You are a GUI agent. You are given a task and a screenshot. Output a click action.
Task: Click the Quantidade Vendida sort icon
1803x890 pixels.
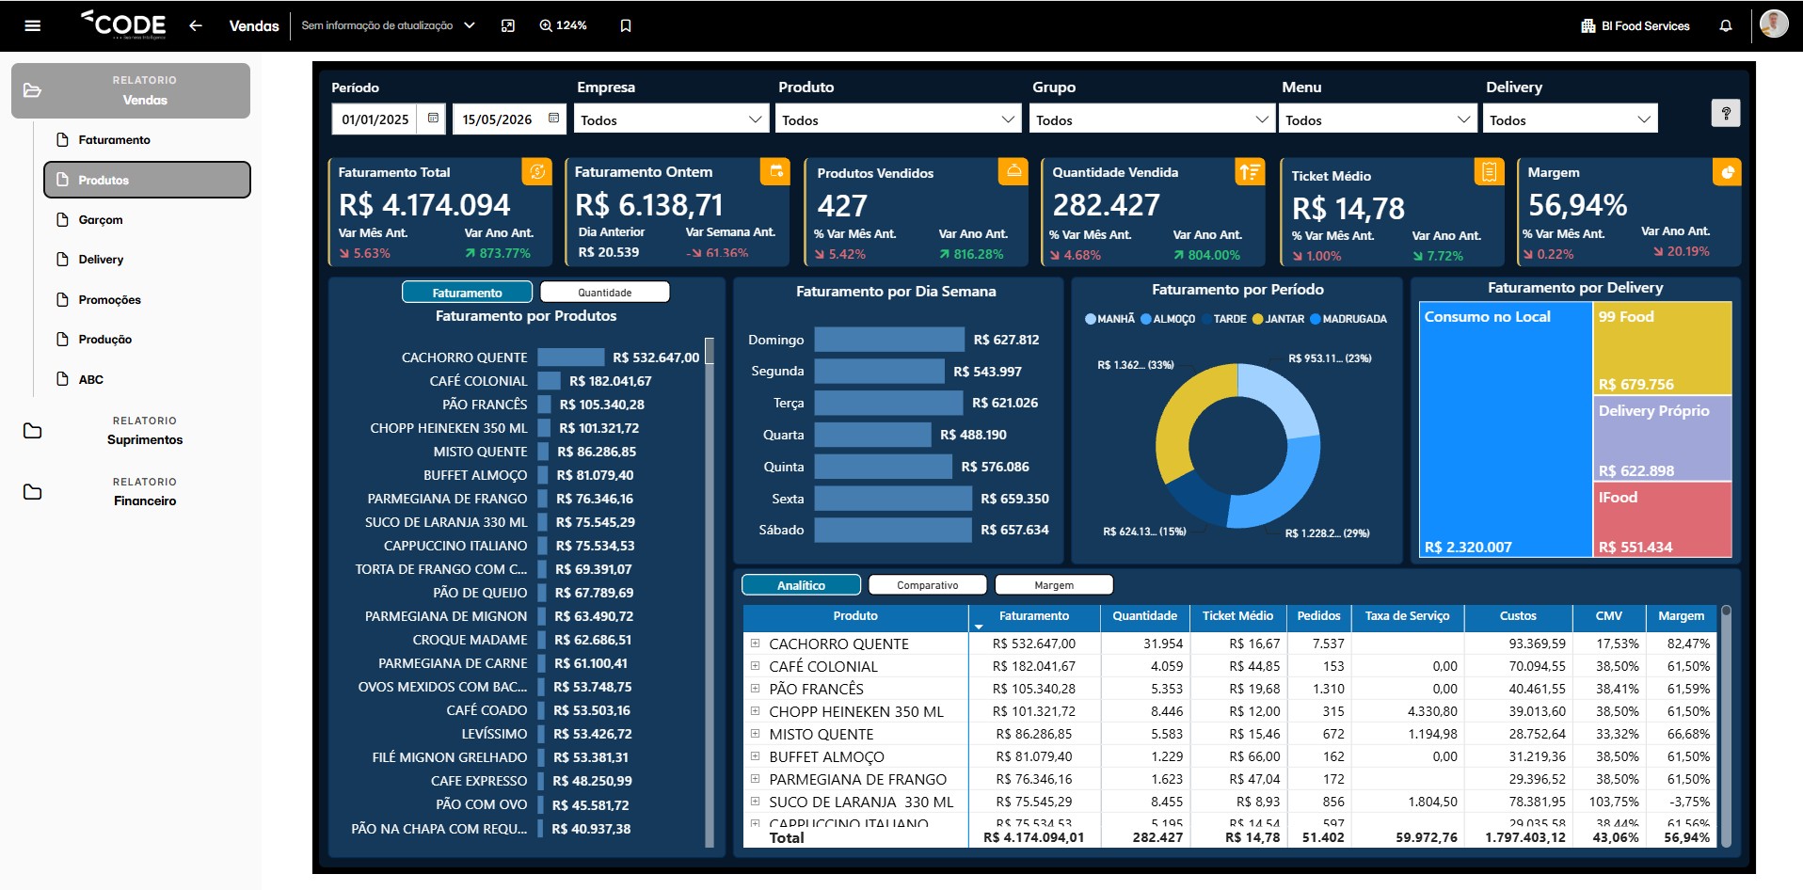[1250, 171]
